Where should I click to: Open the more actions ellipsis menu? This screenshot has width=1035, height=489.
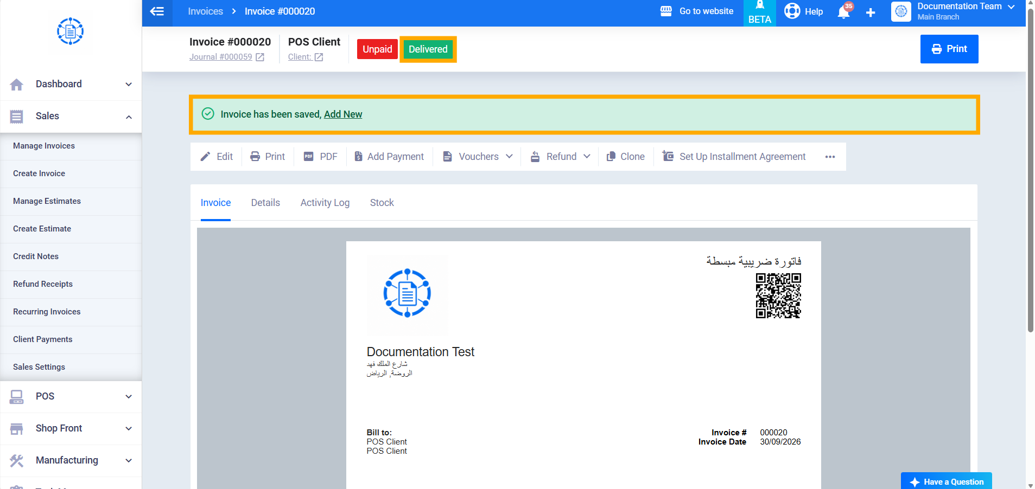click(830, 157)
